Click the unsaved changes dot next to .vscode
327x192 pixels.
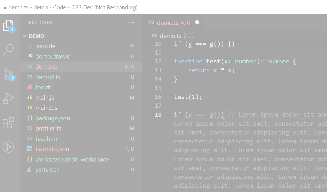point(132,46)
